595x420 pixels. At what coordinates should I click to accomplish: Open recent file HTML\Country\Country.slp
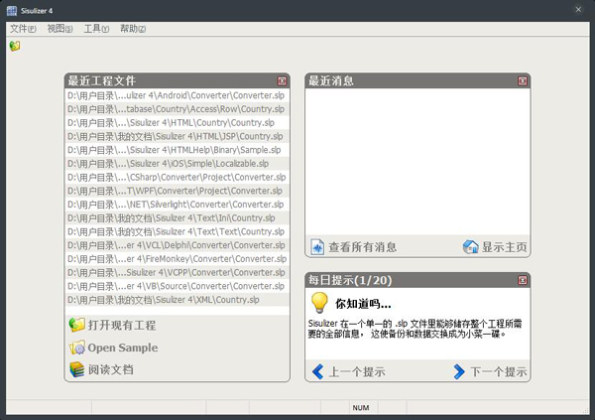coord(178,123)
